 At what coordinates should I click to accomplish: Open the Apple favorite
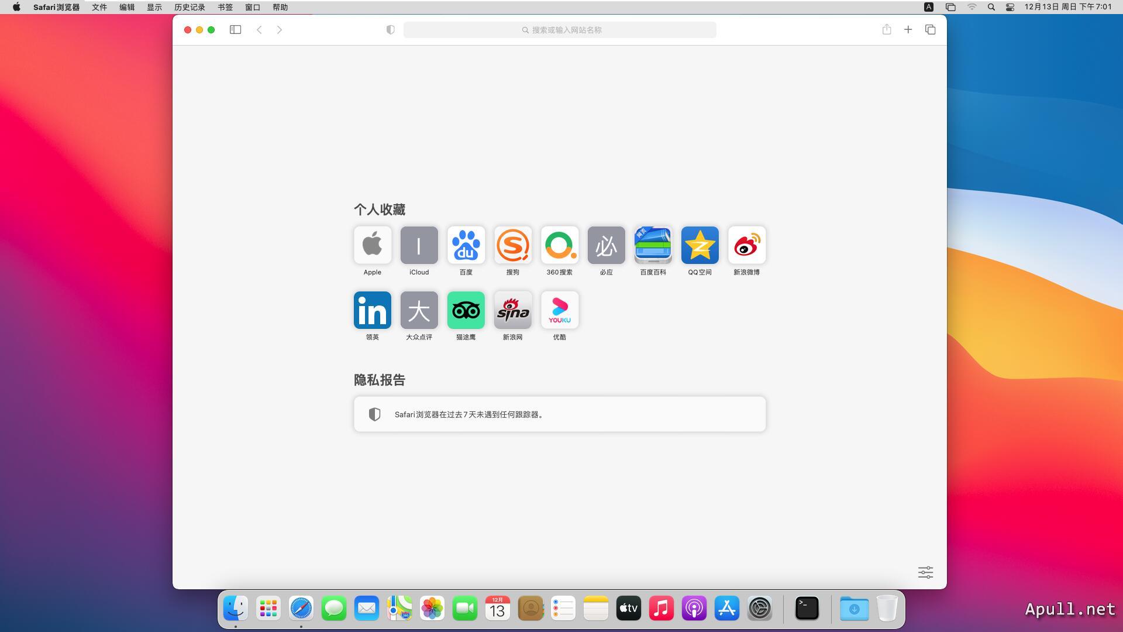[x=373, y=245]
